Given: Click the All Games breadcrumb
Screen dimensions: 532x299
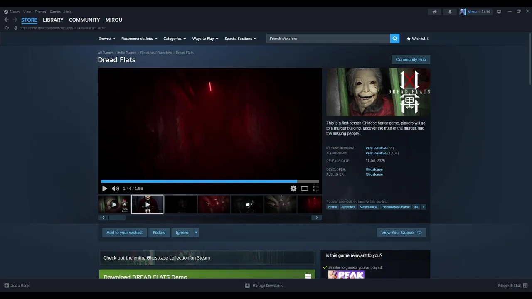Looking at the screenshot, I should [x=106, y=53].
